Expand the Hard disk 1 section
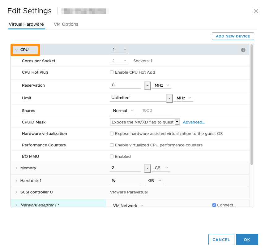The height and width of the screenshot is (251, 265). pos(16,180)
